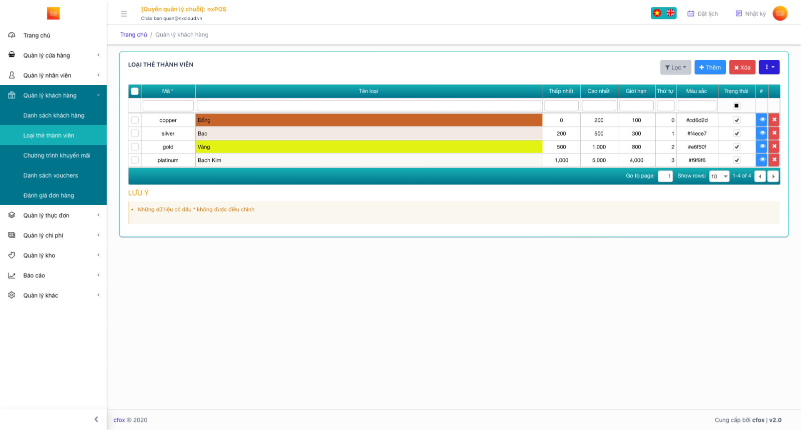Delete the platinum row with red X

point(774,160)
